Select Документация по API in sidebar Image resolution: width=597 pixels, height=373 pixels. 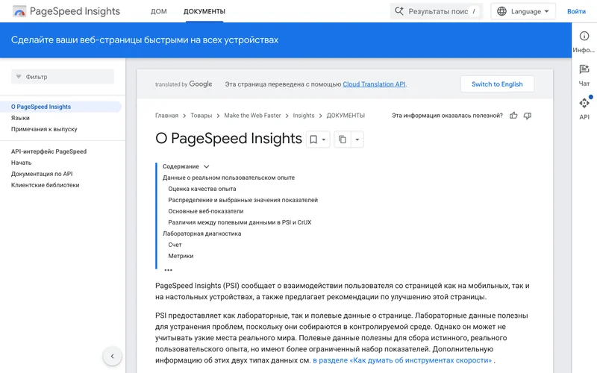[42, 174]
